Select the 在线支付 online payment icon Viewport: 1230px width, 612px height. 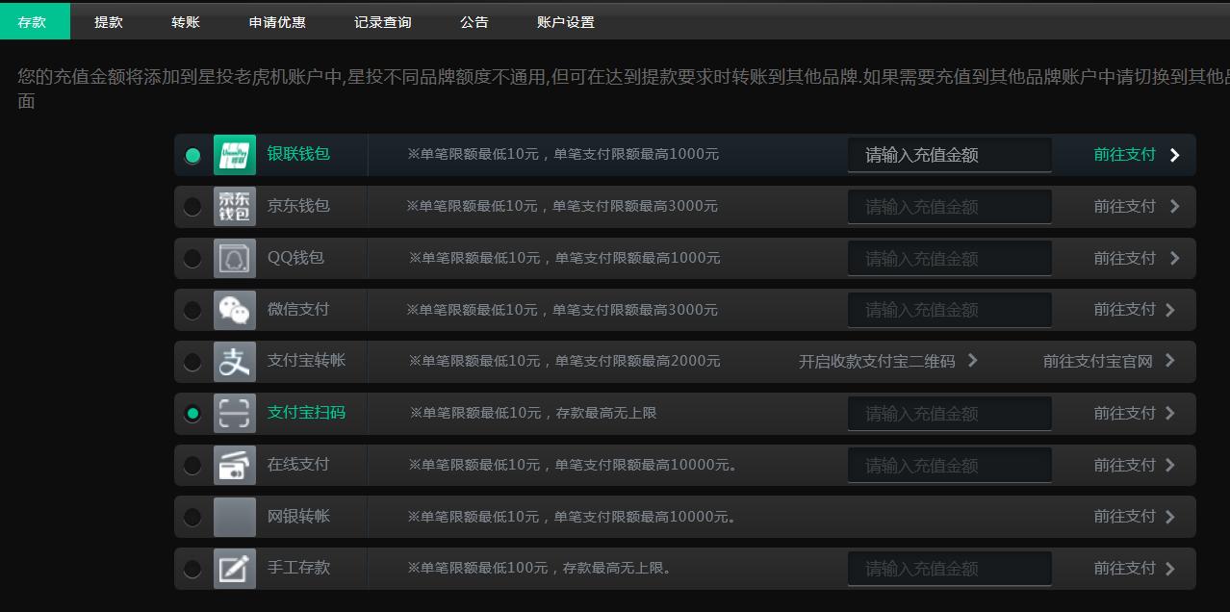(235, 465)
